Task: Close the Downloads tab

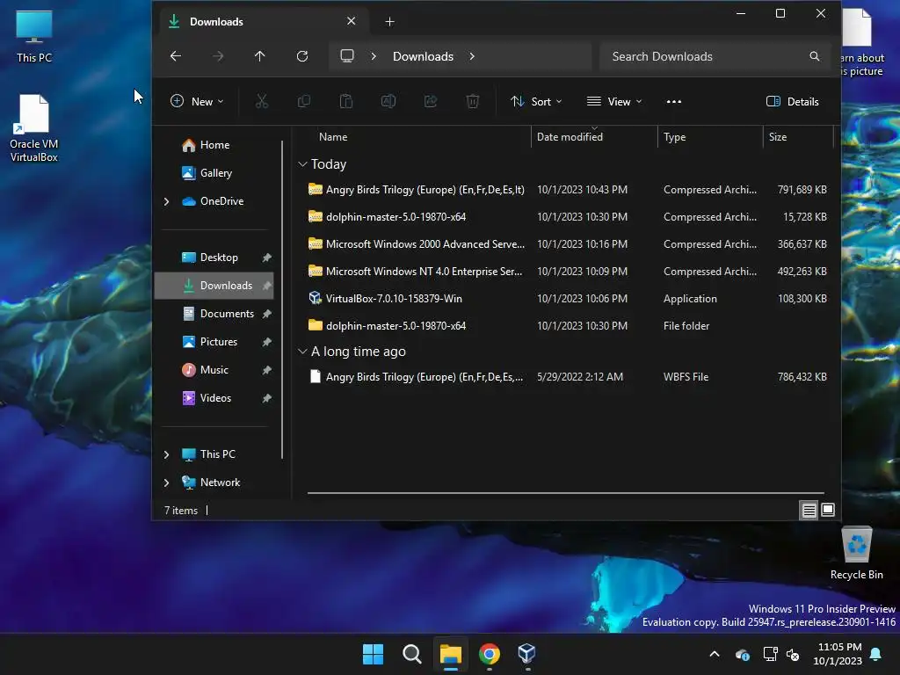Action: point(352,21)
